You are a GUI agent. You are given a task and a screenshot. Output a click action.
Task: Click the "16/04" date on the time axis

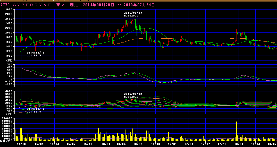[121, 144]
